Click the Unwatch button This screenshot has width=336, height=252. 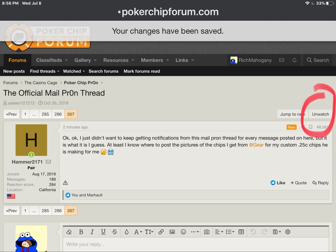pos(320,114)
